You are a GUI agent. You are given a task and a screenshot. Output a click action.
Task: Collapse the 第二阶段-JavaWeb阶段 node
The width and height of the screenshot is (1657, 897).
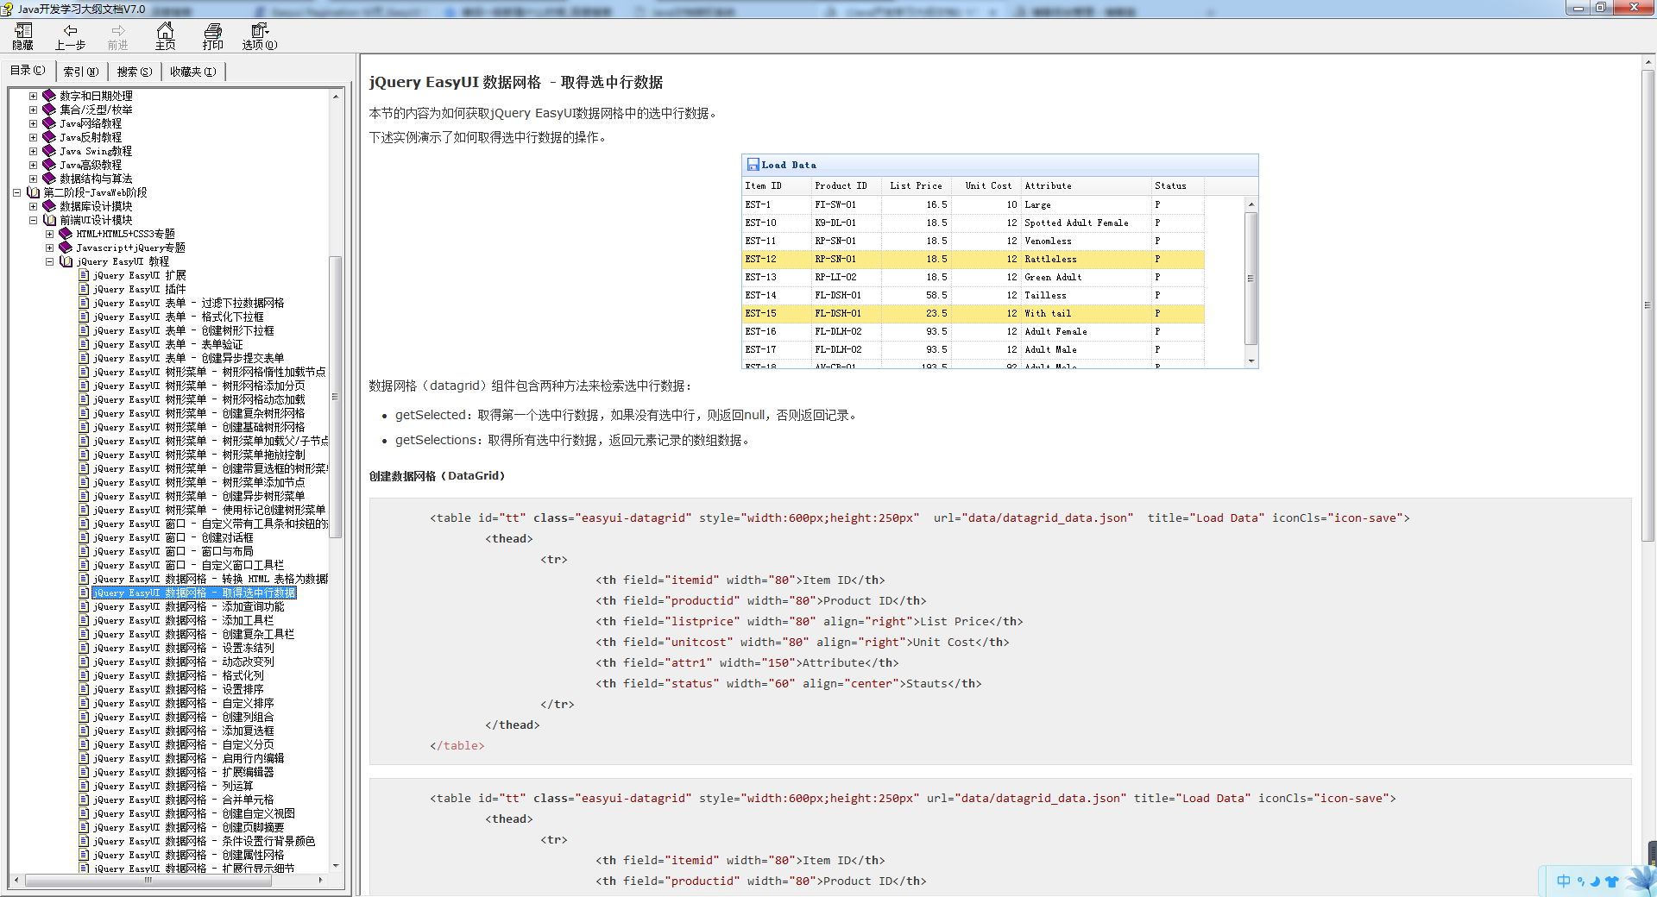tap(16, 192)
